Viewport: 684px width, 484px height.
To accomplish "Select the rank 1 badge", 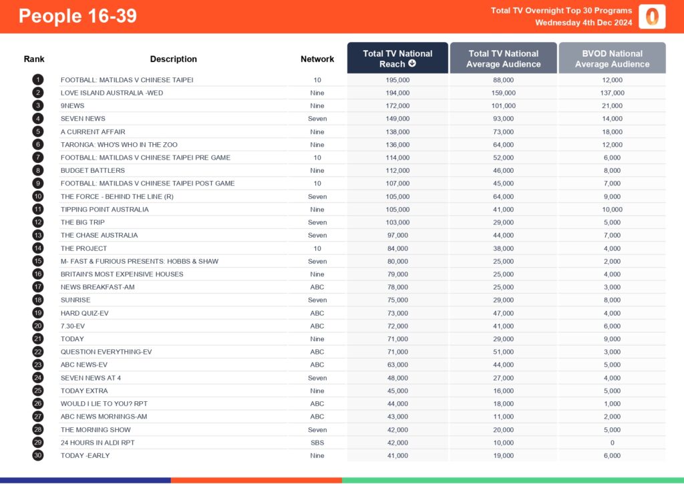I will (38, 79).
